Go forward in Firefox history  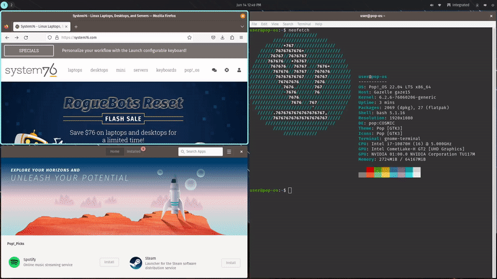[x=17, y=37]
